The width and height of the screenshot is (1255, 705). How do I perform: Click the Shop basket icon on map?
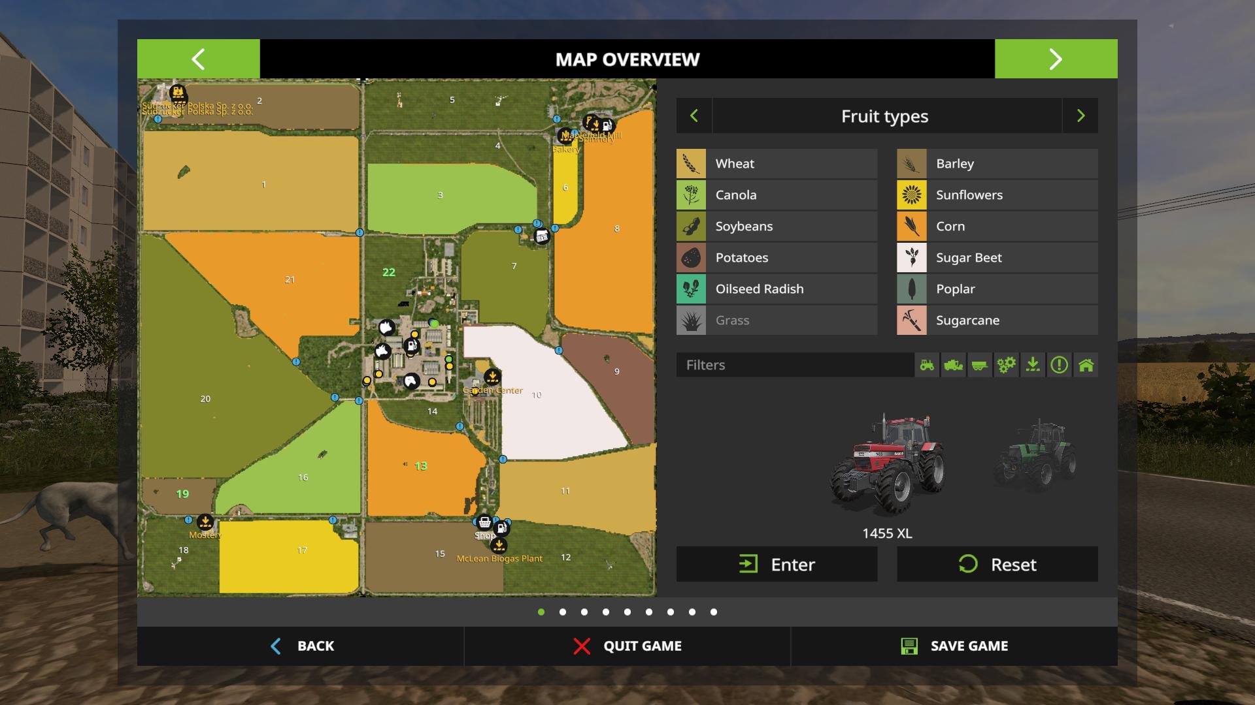click(x=484, y=522)
